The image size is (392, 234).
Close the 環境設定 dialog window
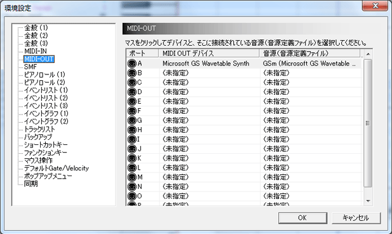click(375, 6)
